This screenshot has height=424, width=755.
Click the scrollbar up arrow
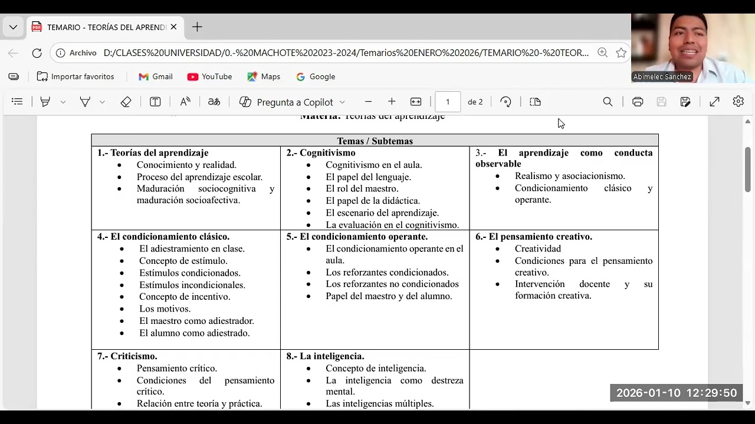[748, 122]
